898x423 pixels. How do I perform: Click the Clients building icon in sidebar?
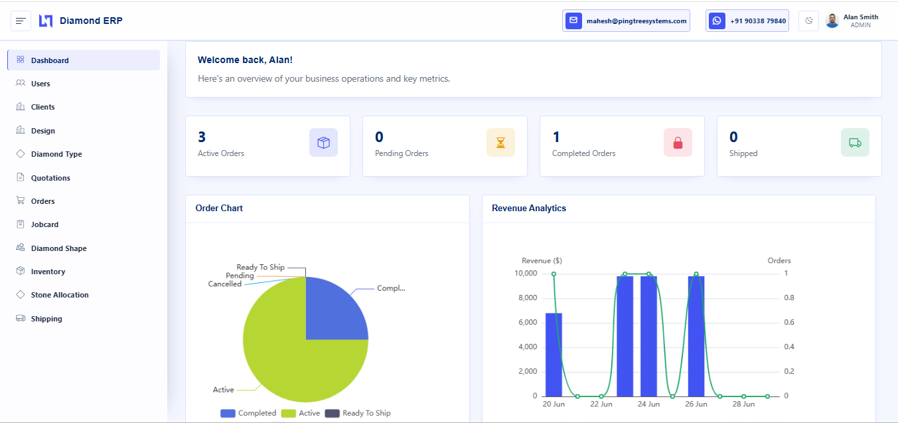pyautogui.click(x=20, y=107)
